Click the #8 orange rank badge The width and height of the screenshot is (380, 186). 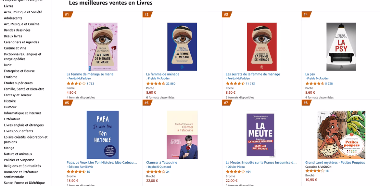(x=306, y=103)
